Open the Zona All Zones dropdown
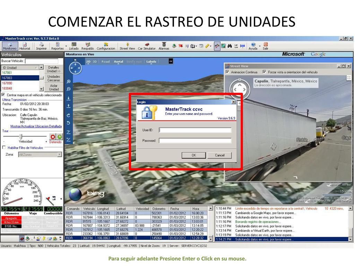The image size is (355, 266). coord(40,155)
